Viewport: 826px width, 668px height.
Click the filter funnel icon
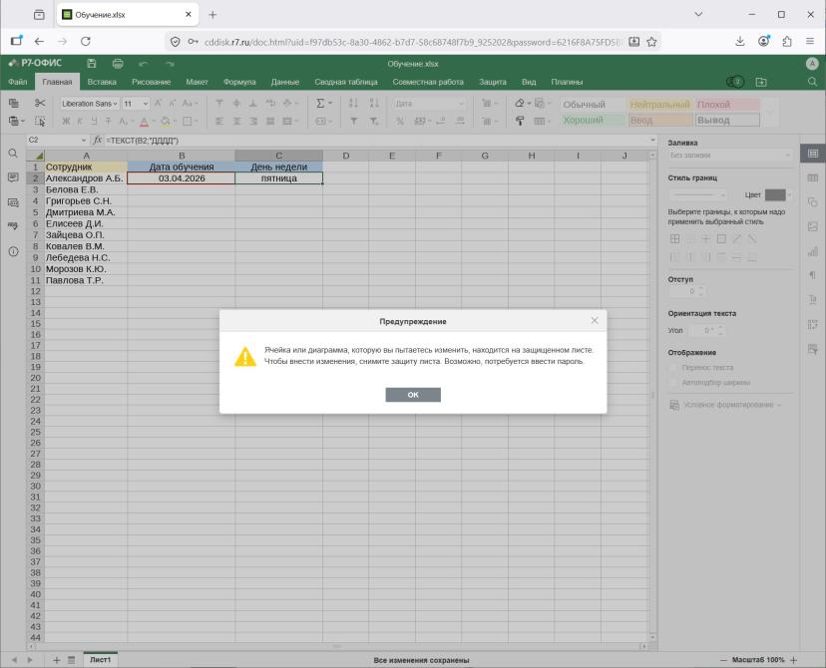(353, 121)
